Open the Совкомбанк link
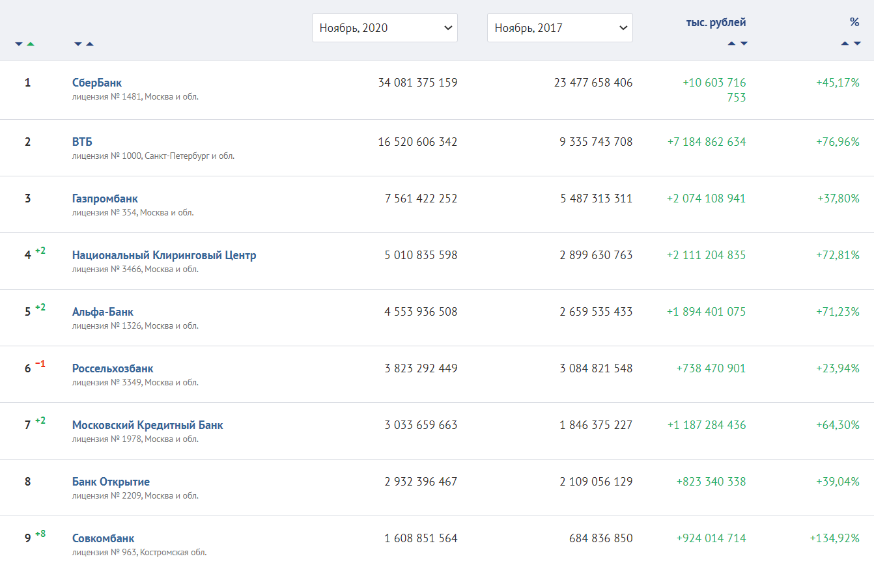 104,538
